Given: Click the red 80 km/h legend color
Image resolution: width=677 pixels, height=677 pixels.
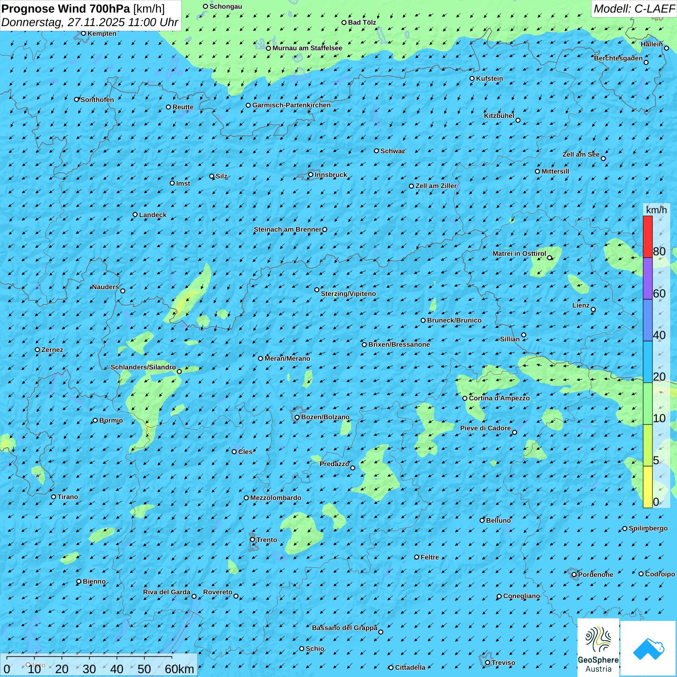Looking at the screenshot, I should [648, 236].
